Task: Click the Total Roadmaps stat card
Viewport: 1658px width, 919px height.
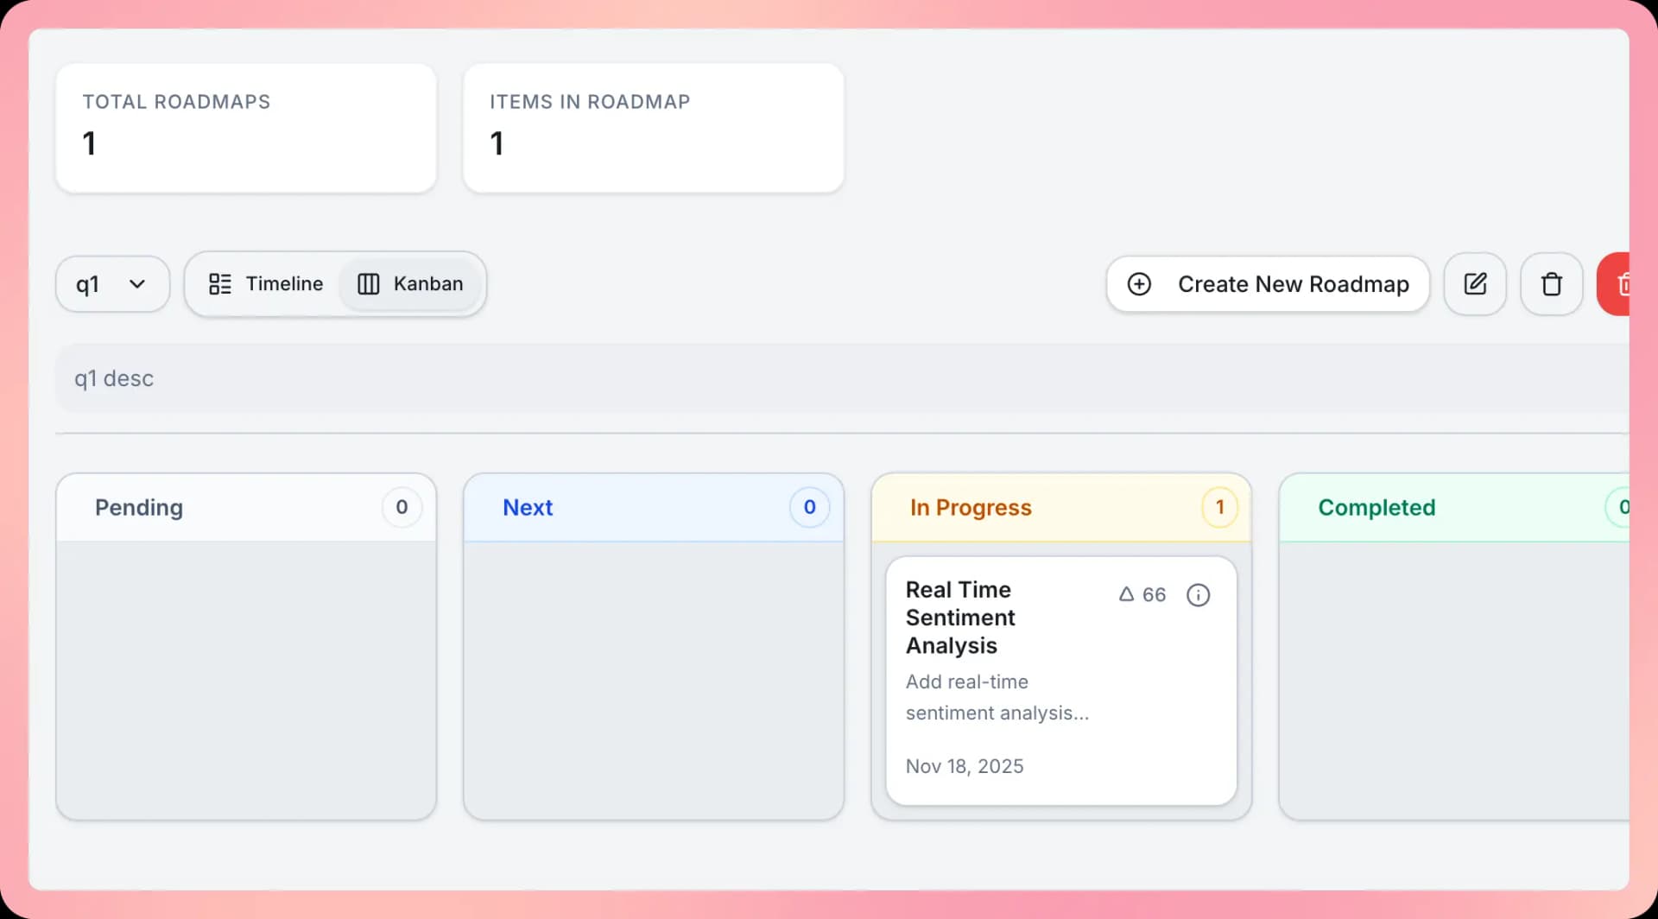Action: tap(246, 128)
